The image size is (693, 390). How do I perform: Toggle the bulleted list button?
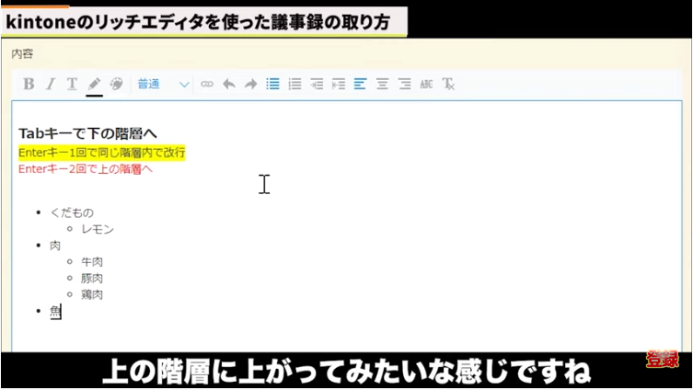coord(272,84)
